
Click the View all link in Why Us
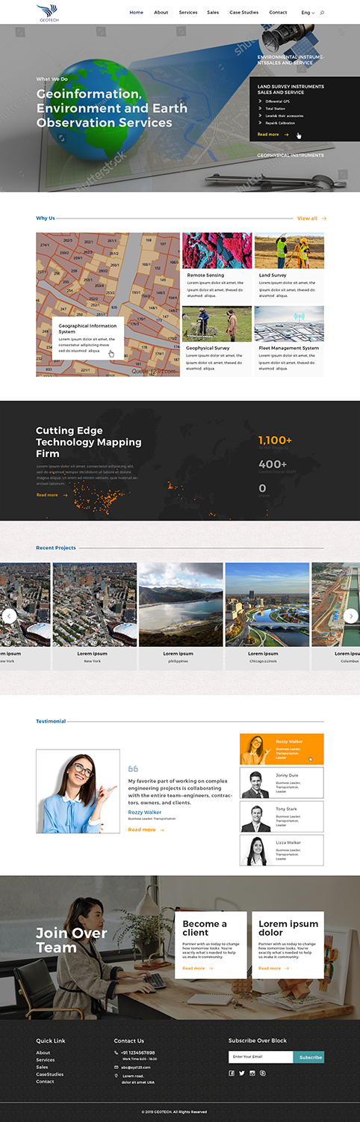pos(307,218)
